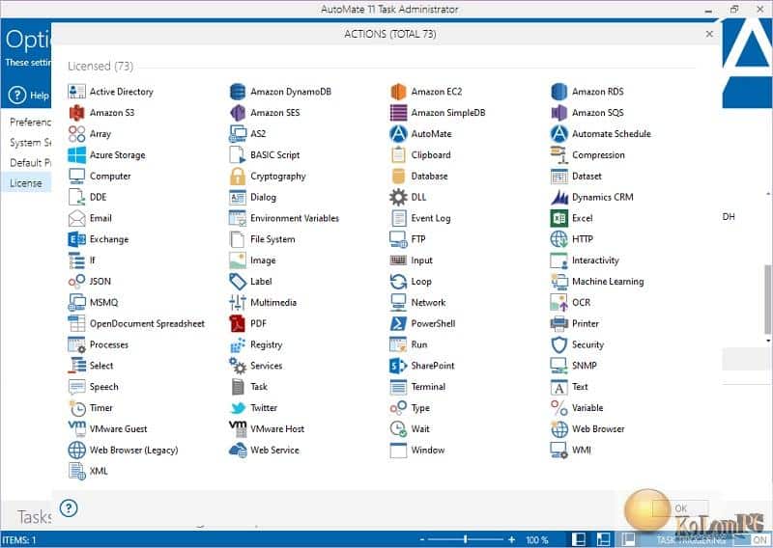
Task: Click the Licensed (73) heading
Action: click(100, 66)
